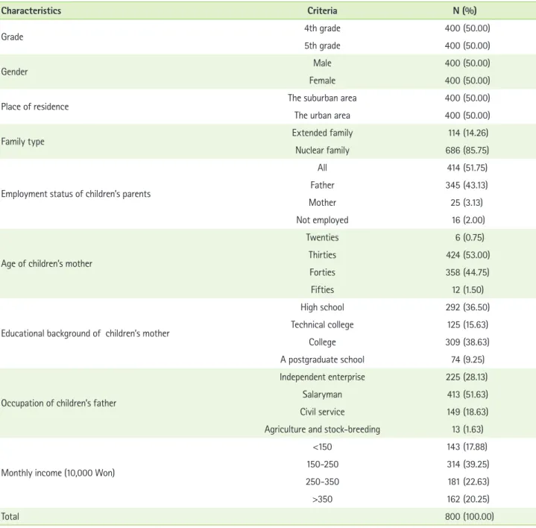Click The suburban area cell
This screenshot has width=536, height=528.
[x=322, y=98]
